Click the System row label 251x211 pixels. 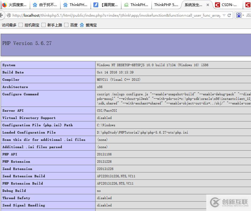[x=9, y=65]
